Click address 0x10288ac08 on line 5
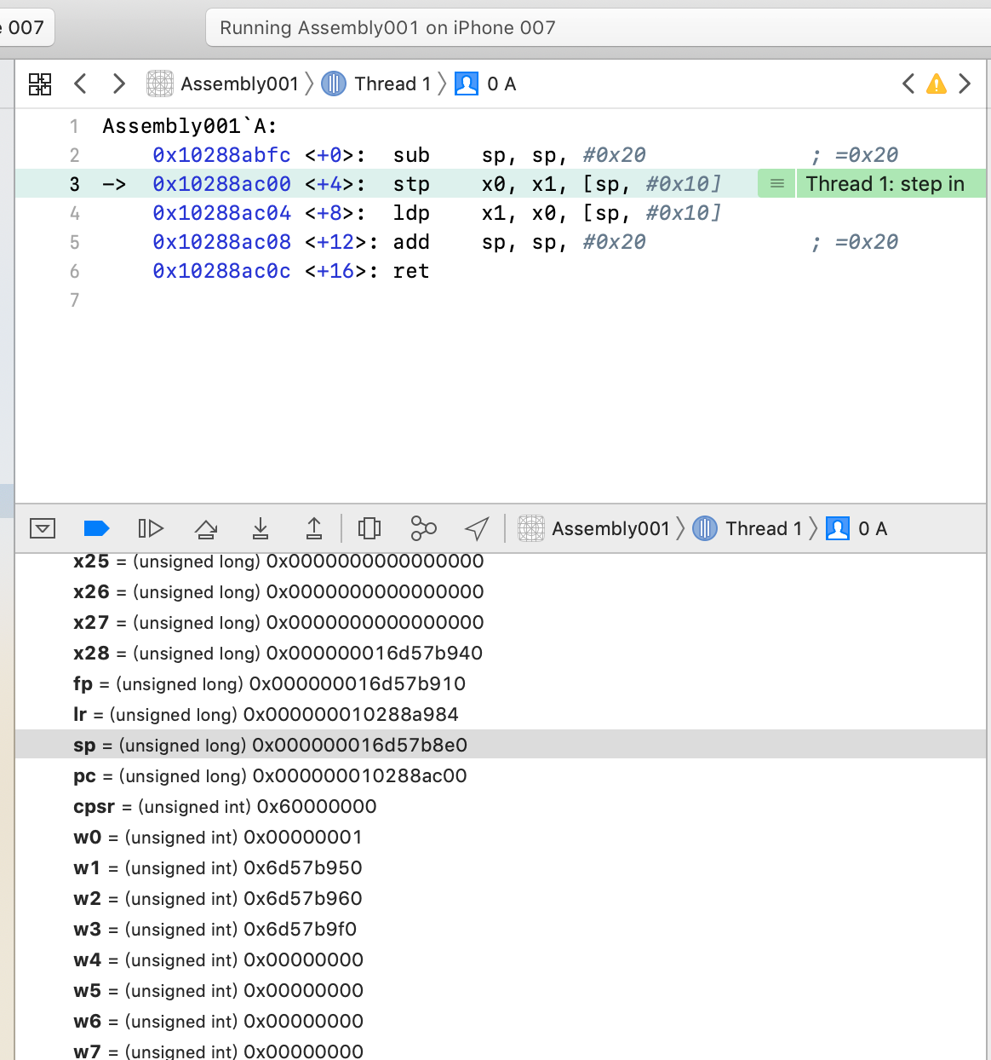This screenshot has width=991, height=1060. click(x=221, y=242)
